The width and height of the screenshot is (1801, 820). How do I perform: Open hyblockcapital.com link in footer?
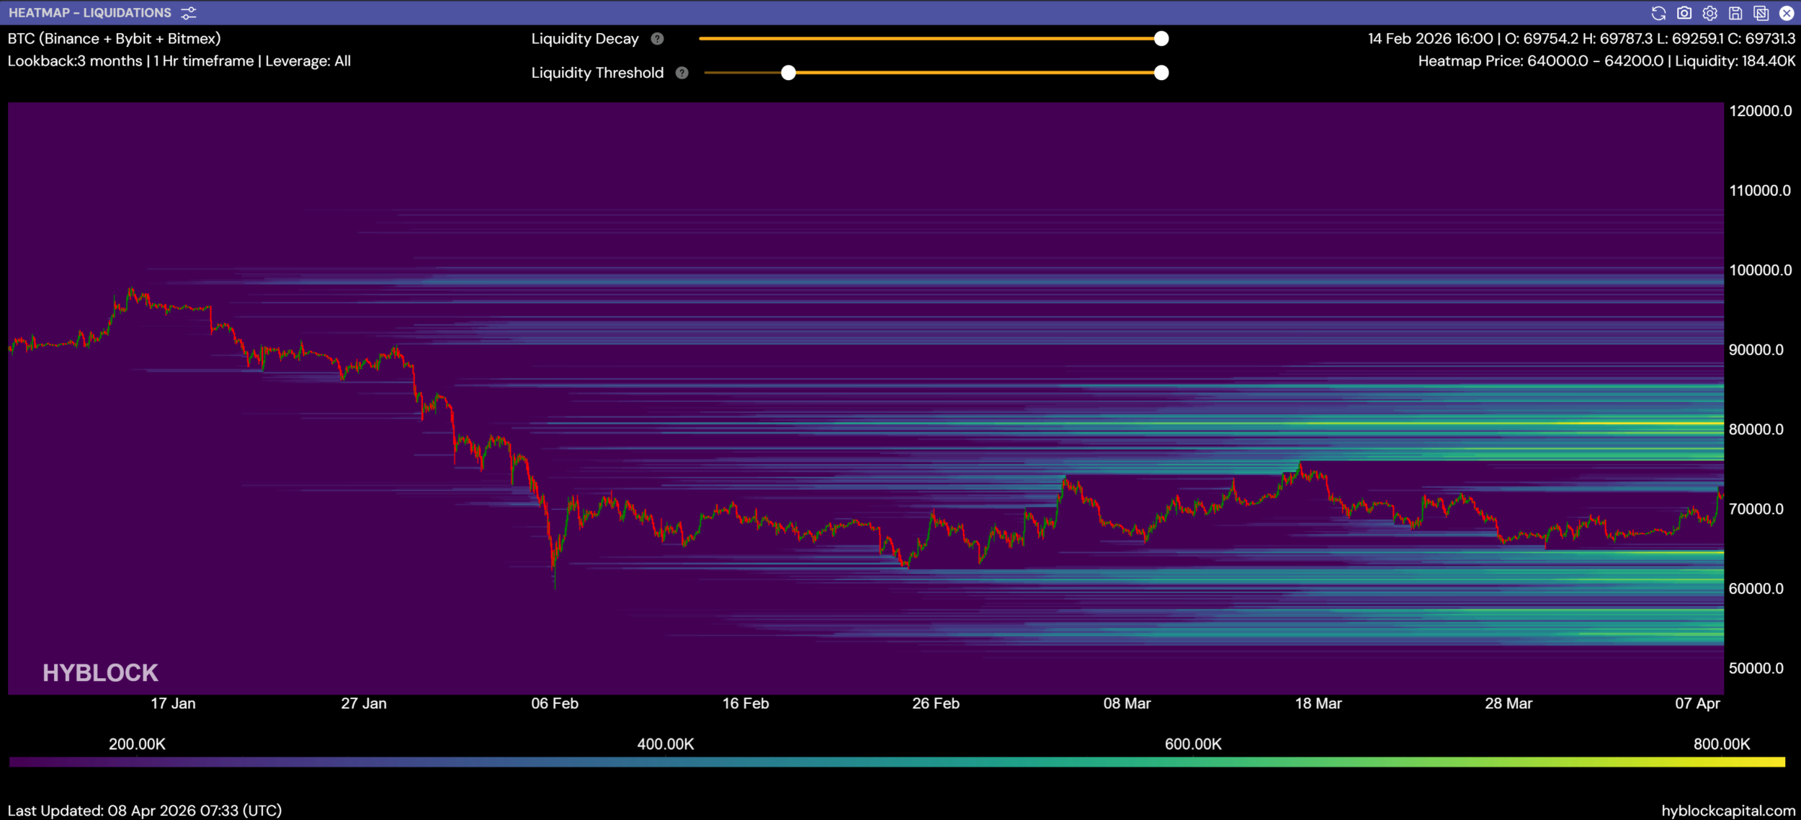1728,811
